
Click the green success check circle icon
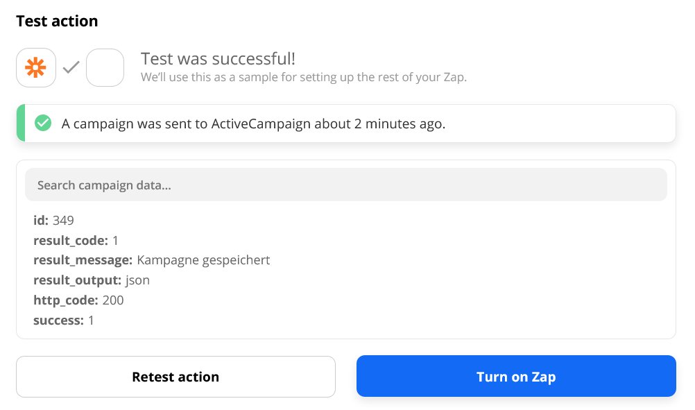[43, 123]
